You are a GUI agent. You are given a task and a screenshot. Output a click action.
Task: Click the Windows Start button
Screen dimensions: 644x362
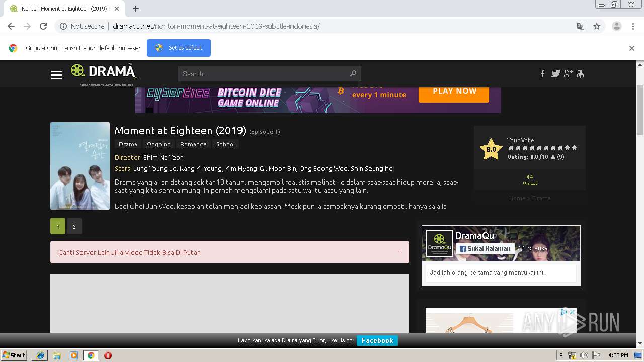pos(14,355)
